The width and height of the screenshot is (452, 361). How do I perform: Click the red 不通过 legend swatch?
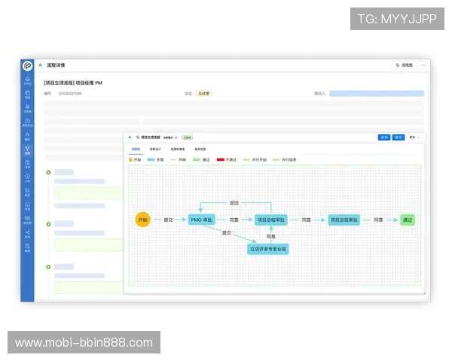pos(221,160)
